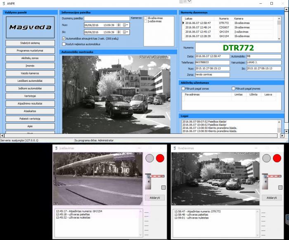Enable Rodyti neįleistus automobilius checkbox
The width and height of the screenshot is (289, 240).
[x=64, y=44]
